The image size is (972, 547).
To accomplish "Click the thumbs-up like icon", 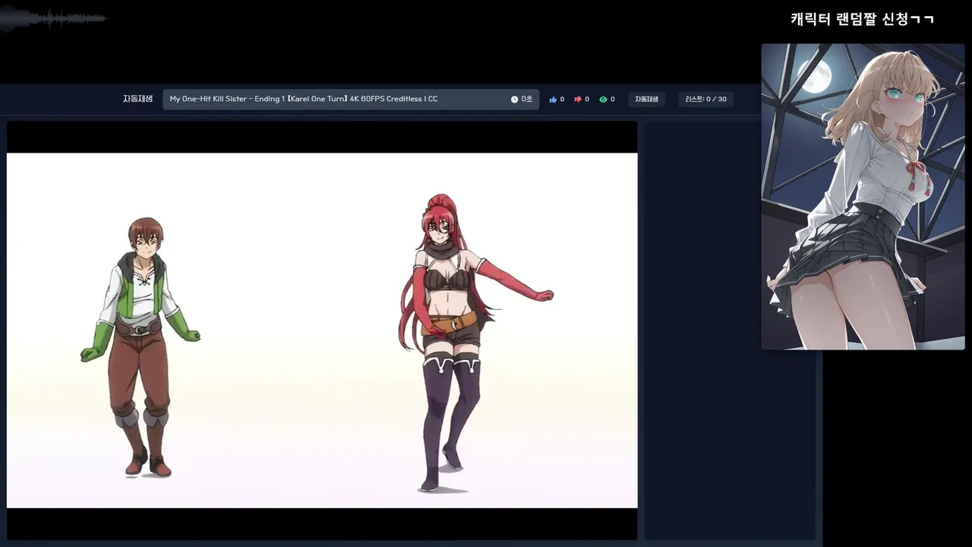I will click(553, 100).
